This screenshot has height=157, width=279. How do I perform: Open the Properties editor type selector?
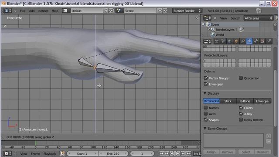pyautogui.click(x=208, y=42)
